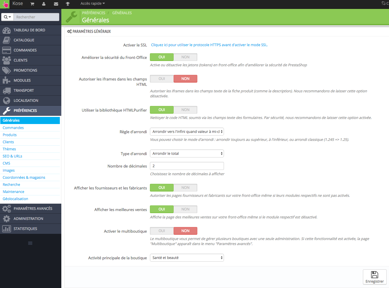Viewport: 389px width, 288px height.
Task: Click the Commandes credit card icon
Action: pos(7,50)
